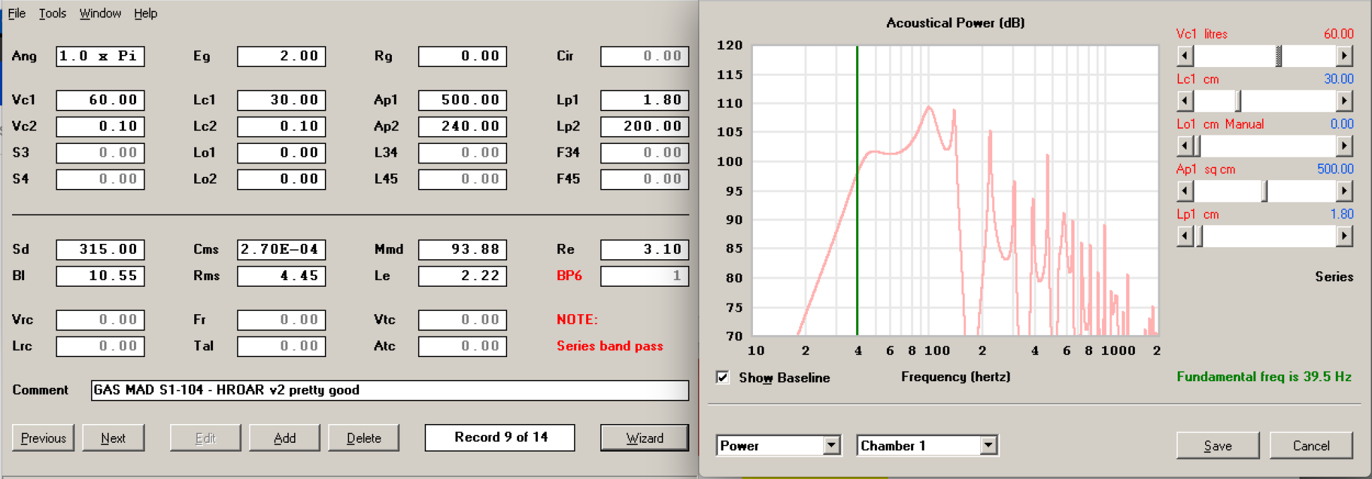Click the BP6 value field showing 1
Viewport: 1372px width, 479px height.
tap(644, 276)
